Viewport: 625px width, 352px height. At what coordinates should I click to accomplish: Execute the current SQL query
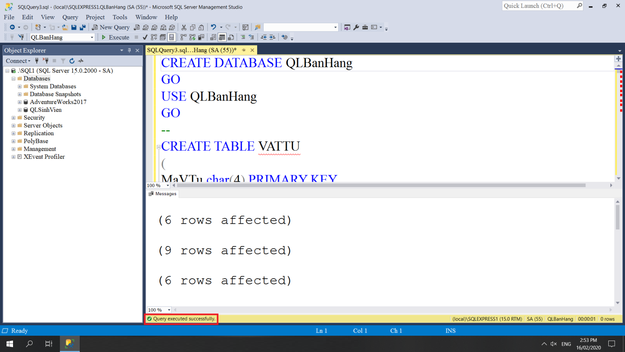(115, 37)
